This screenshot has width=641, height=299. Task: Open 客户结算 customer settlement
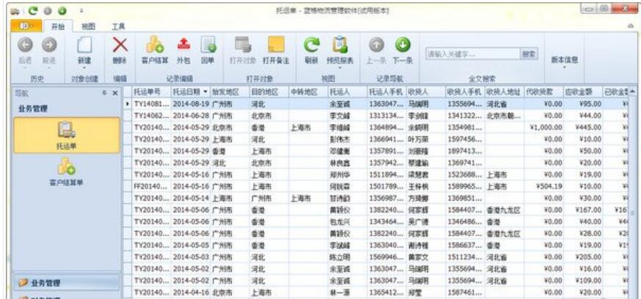155,45
